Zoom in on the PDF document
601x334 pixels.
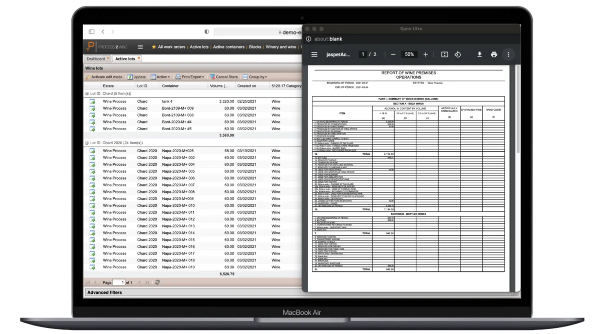pyautogui.click(x=425, y=55)
